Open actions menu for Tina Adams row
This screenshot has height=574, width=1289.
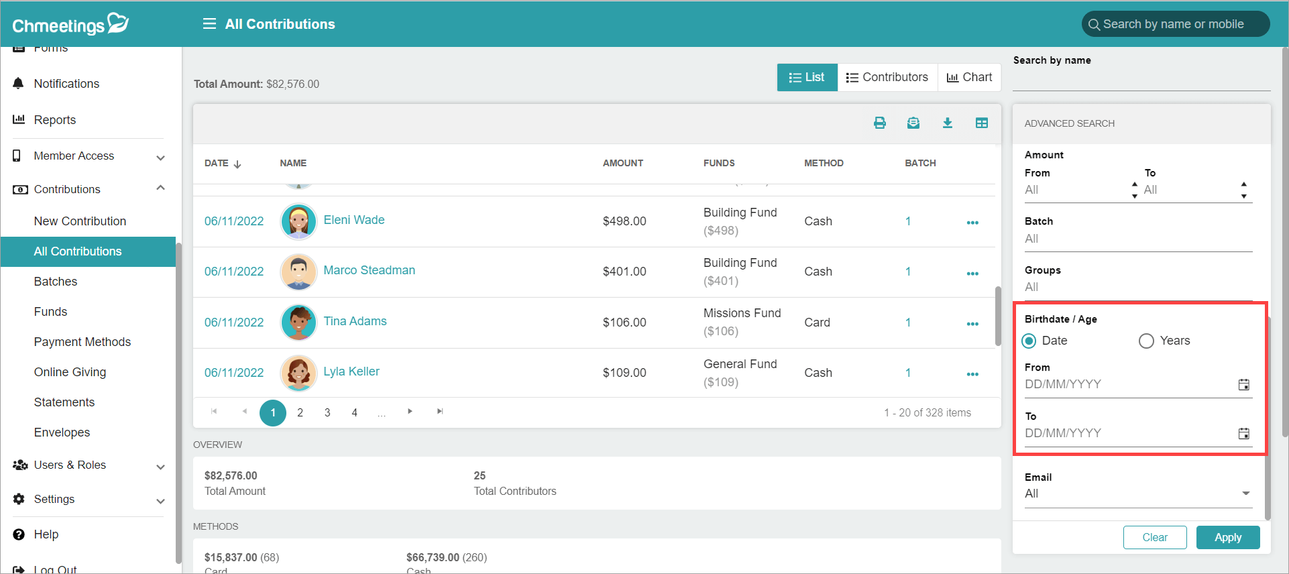[x=972, y=324]
